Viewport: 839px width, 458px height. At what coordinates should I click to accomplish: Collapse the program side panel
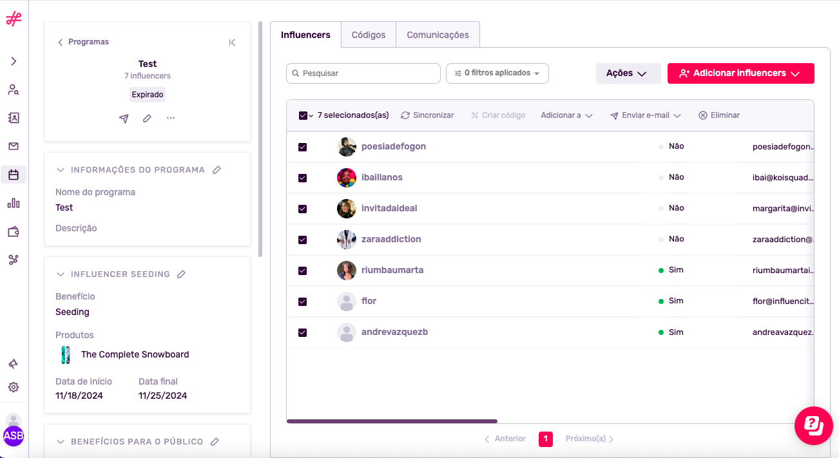(232, 43)
